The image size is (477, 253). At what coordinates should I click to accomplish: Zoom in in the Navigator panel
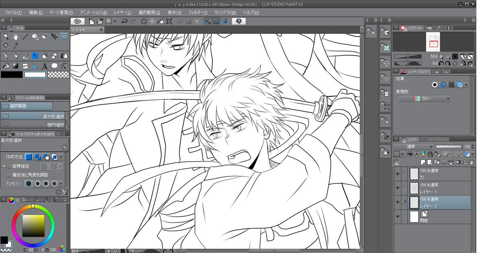[x=448, y=56]
